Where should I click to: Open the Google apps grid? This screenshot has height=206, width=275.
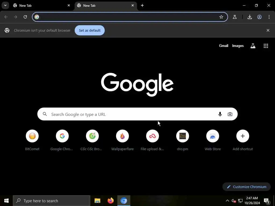coord(266,46)
